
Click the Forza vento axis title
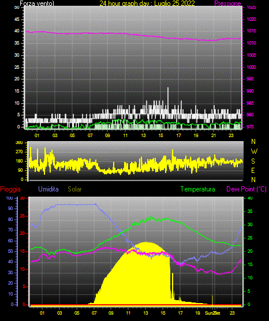pos(37,3)
